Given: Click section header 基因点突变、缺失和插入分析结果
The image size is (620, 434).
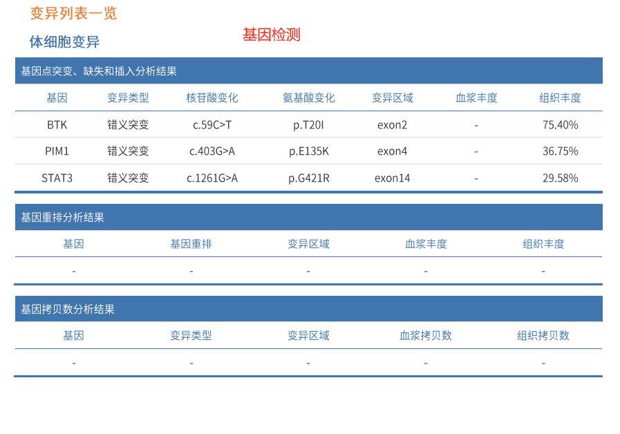Looking at the screenshot, I should pyautogui.click(x=309, y=71).
